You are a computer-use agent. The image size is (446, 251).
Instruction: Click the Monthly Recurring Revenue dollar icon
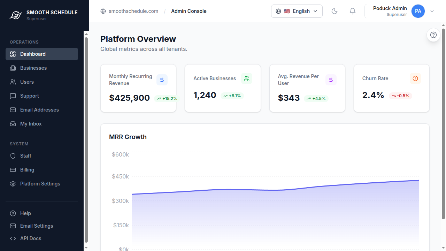(162, 80)
